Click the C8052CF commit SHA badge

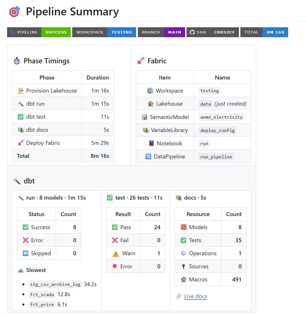(224, 32)
